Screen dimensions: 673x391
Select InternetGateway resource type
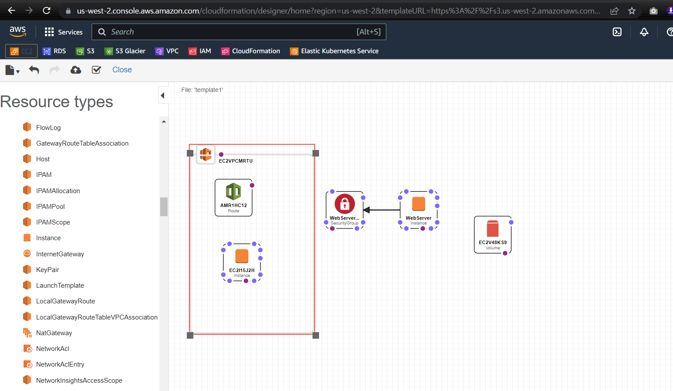tap(60, 254)
